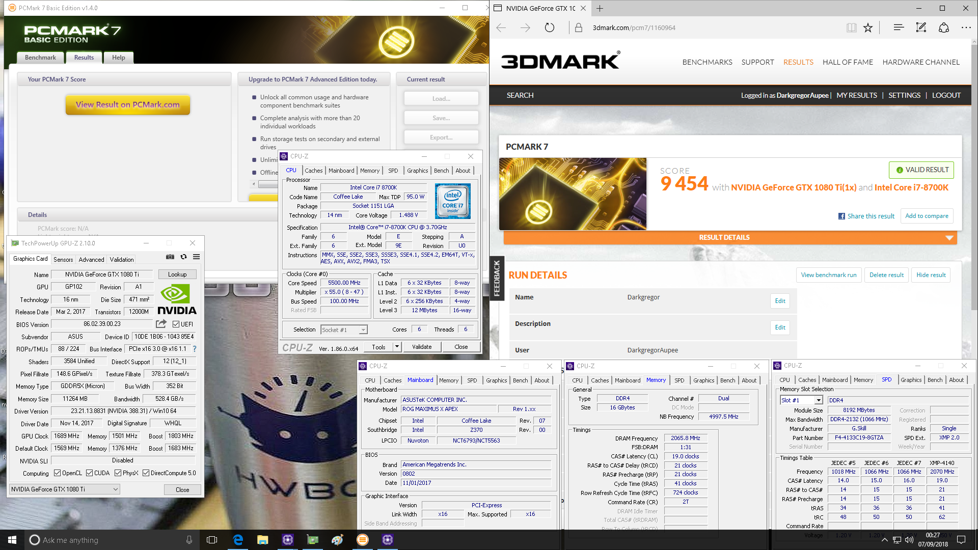Viewport: 978px width, 550px height.
Task: Click the GPU-Z refresh icon
Action: [x=183, y=257]
